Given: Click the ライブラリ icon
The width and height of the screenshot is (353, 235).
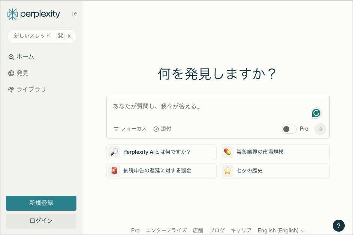Looking at the screenshot, I should 11,90.
